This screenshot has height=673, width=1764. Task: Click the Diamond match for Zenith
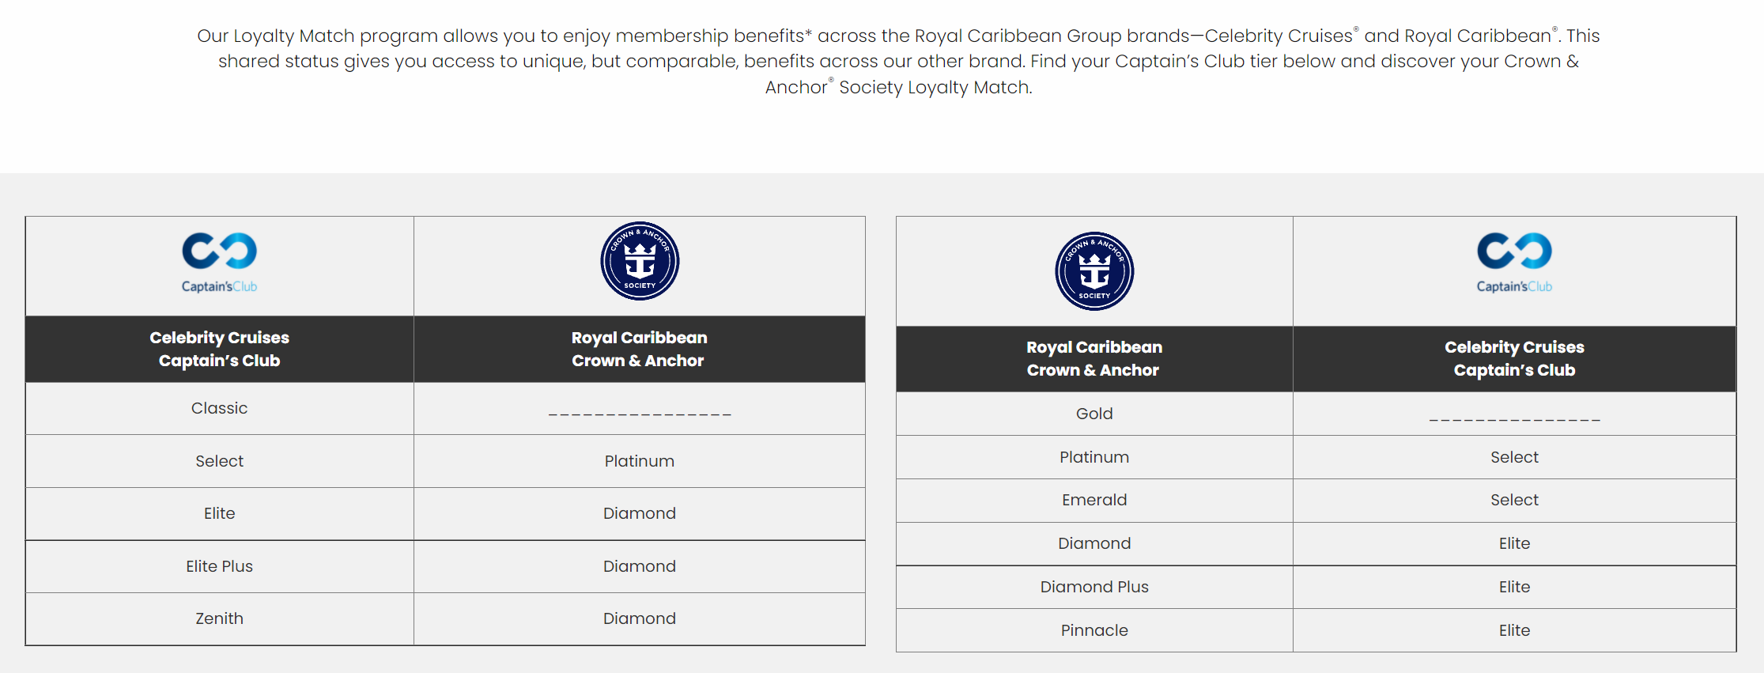click(x=640, y=618)
